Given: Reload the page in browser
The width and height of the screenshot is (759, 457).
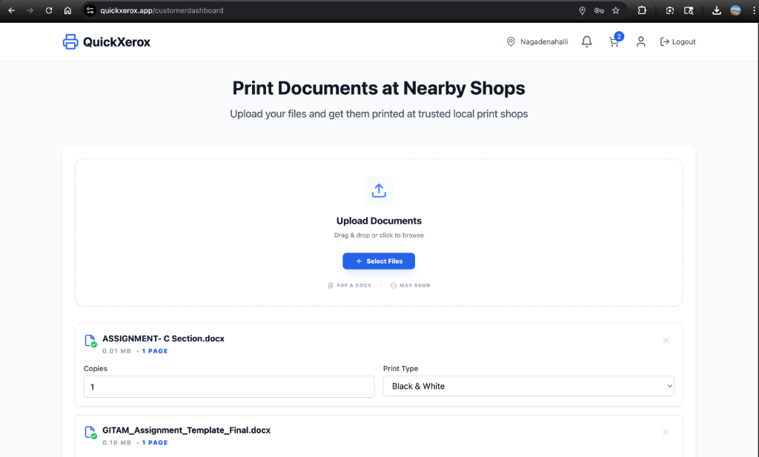Looking at the screenshot, I should click(49, 10).
